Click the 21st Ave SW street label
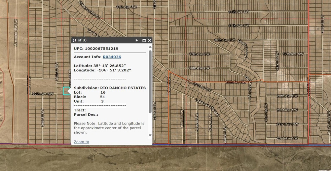Viewport: 331px width, 171px height. pyautogui.click(x=287, y=110)
